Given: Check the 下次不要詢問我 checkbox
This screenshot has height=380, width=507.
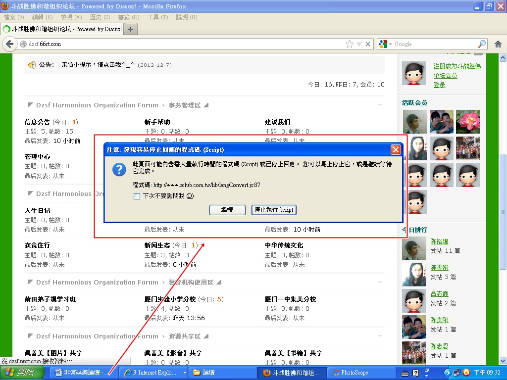Looking at the screenshot, I should click(137, 196).
